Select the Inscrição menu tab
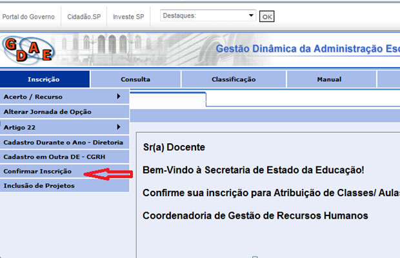This screenshot has width=400, height=258. [44, 79]
